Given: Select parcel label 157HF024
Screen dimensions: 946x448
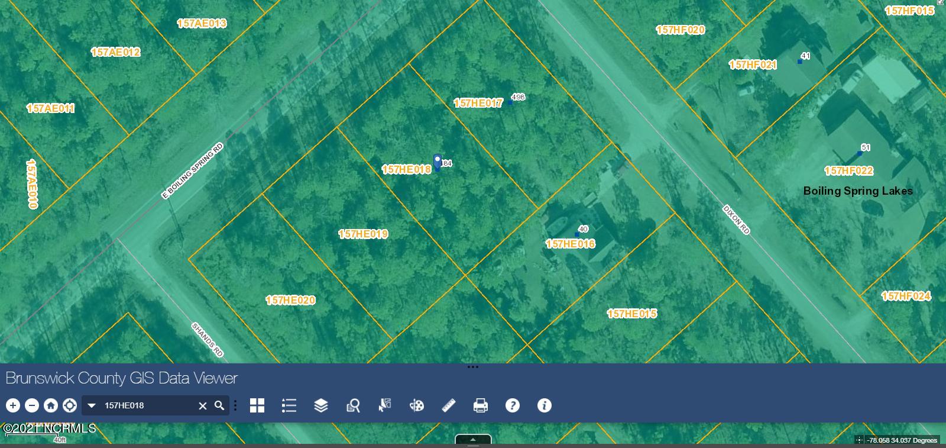Looking at the screenshot, I should click(906, 296).
